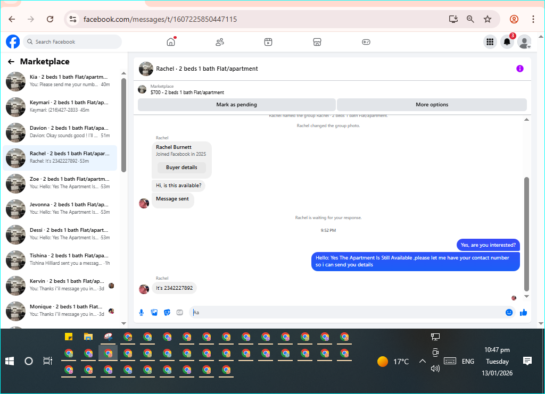Open Windows action center notifications
Viewport: 545px width, 394px height.
tap(527, 361)
